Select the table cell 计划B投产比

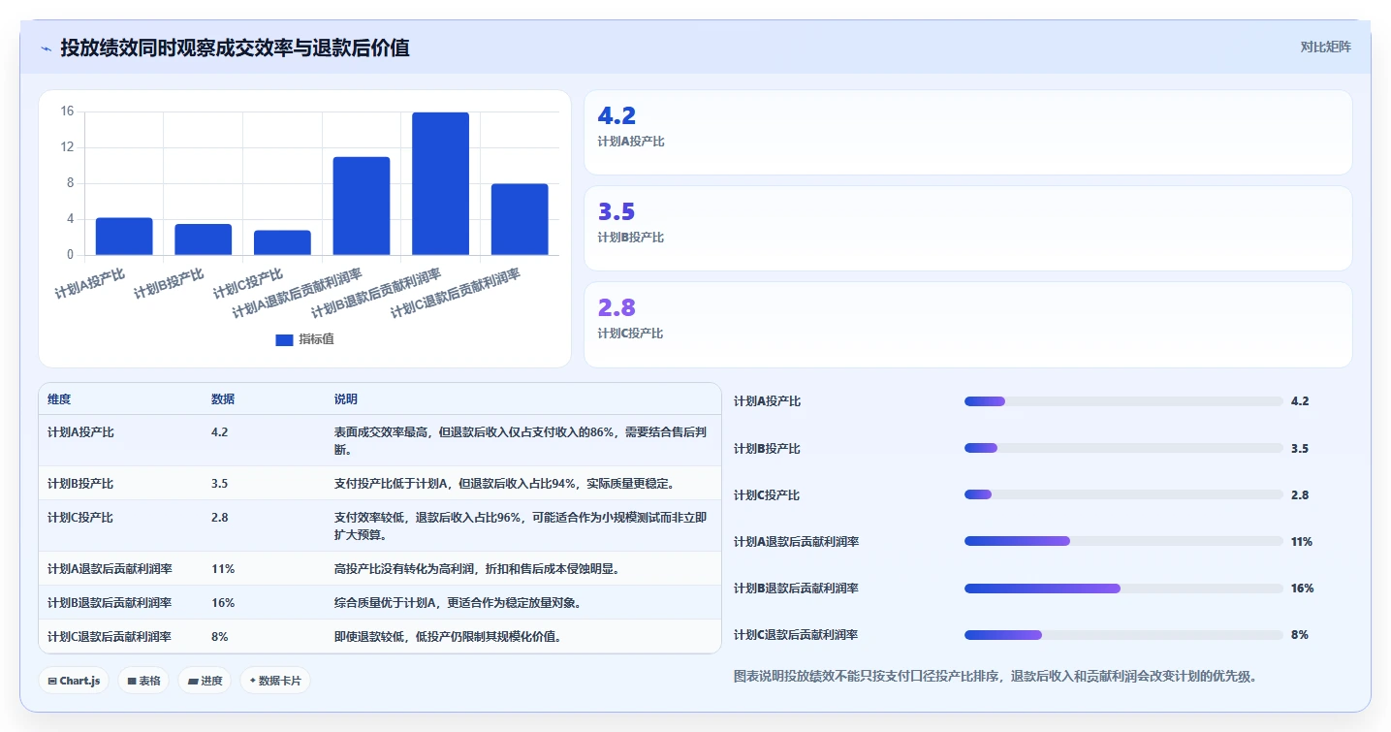point(80,483)
